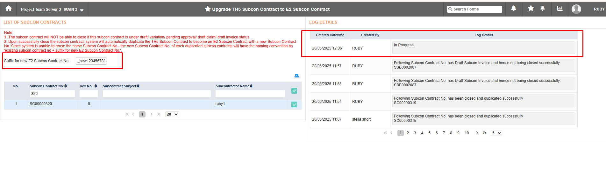
Task: Click the Rev No. filter field
Action: coord(89,94)
